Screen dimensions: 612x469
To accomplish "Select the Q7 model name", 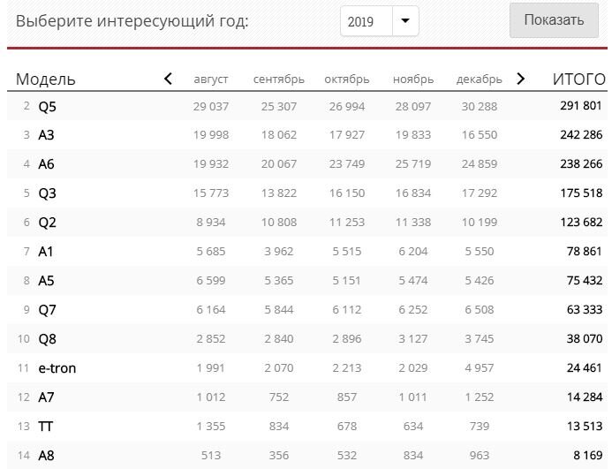I will [47, 310].
